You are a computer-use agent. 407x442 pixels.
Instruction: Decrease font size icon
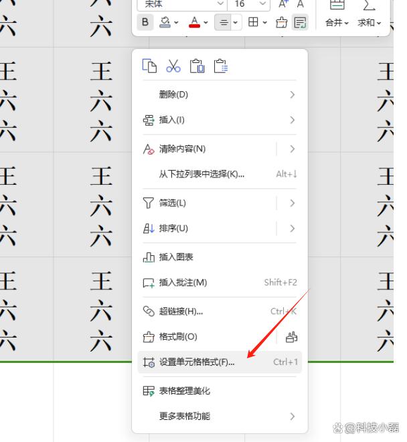(300, 4)
